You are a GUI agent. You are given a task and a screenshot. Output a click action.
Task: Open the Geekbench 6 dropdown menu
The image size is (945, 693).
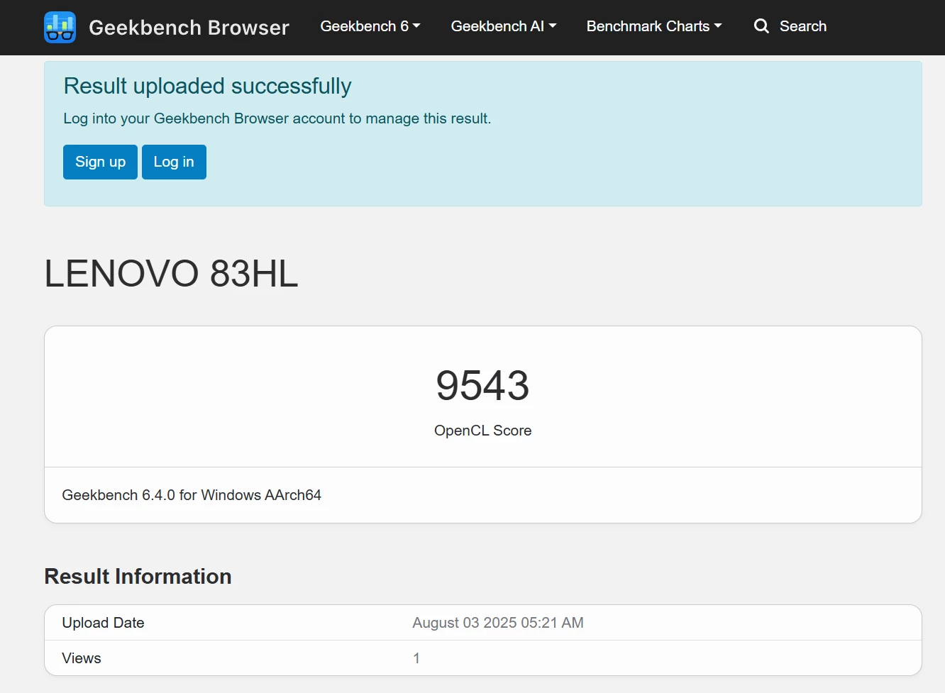(x=370, y=26)
